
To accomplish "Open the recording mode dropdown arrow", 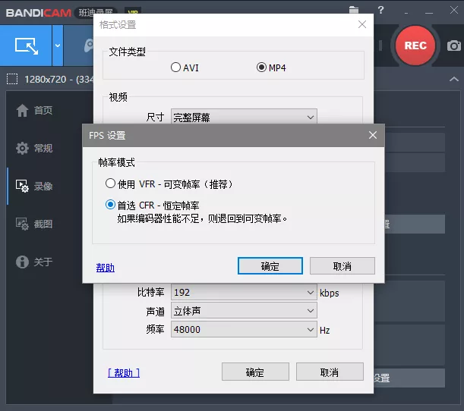I will pos(58,45).
